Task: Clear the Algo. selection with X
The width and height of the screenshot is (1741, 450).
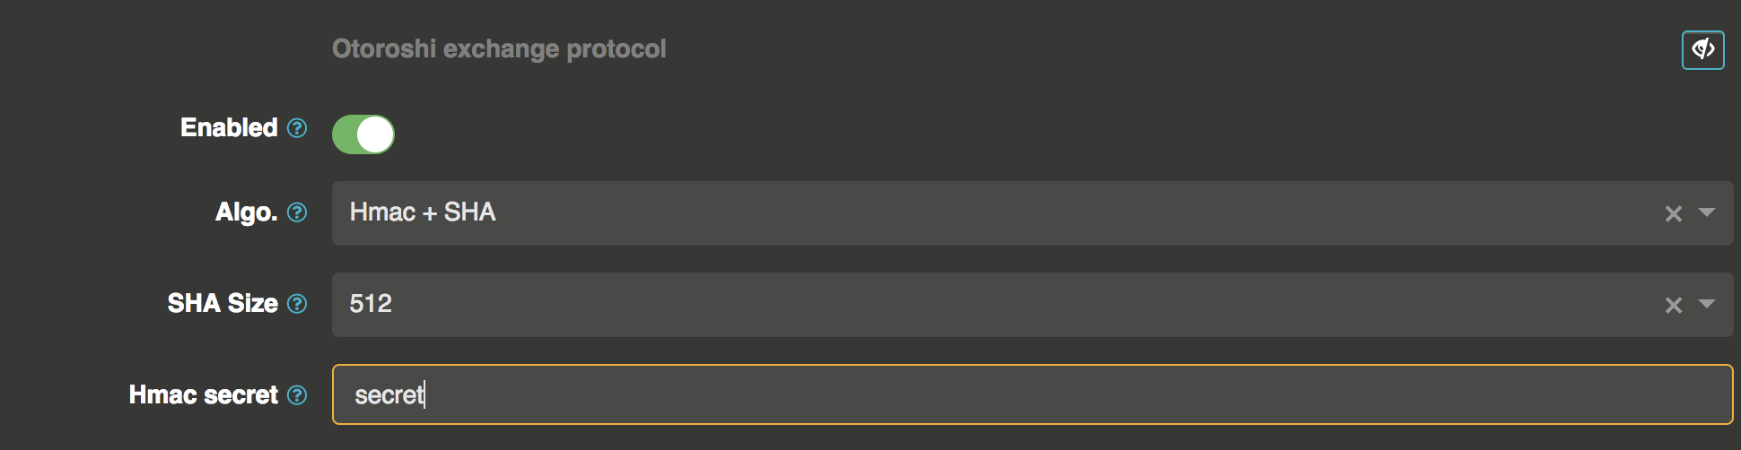Action: pos(1673,213)
